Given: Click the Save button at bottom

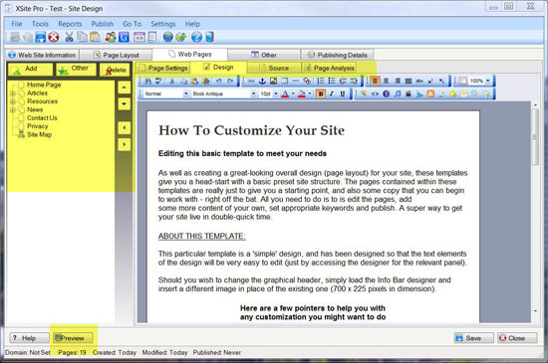Looking at the screenshot, I should (x=473, y=338).
